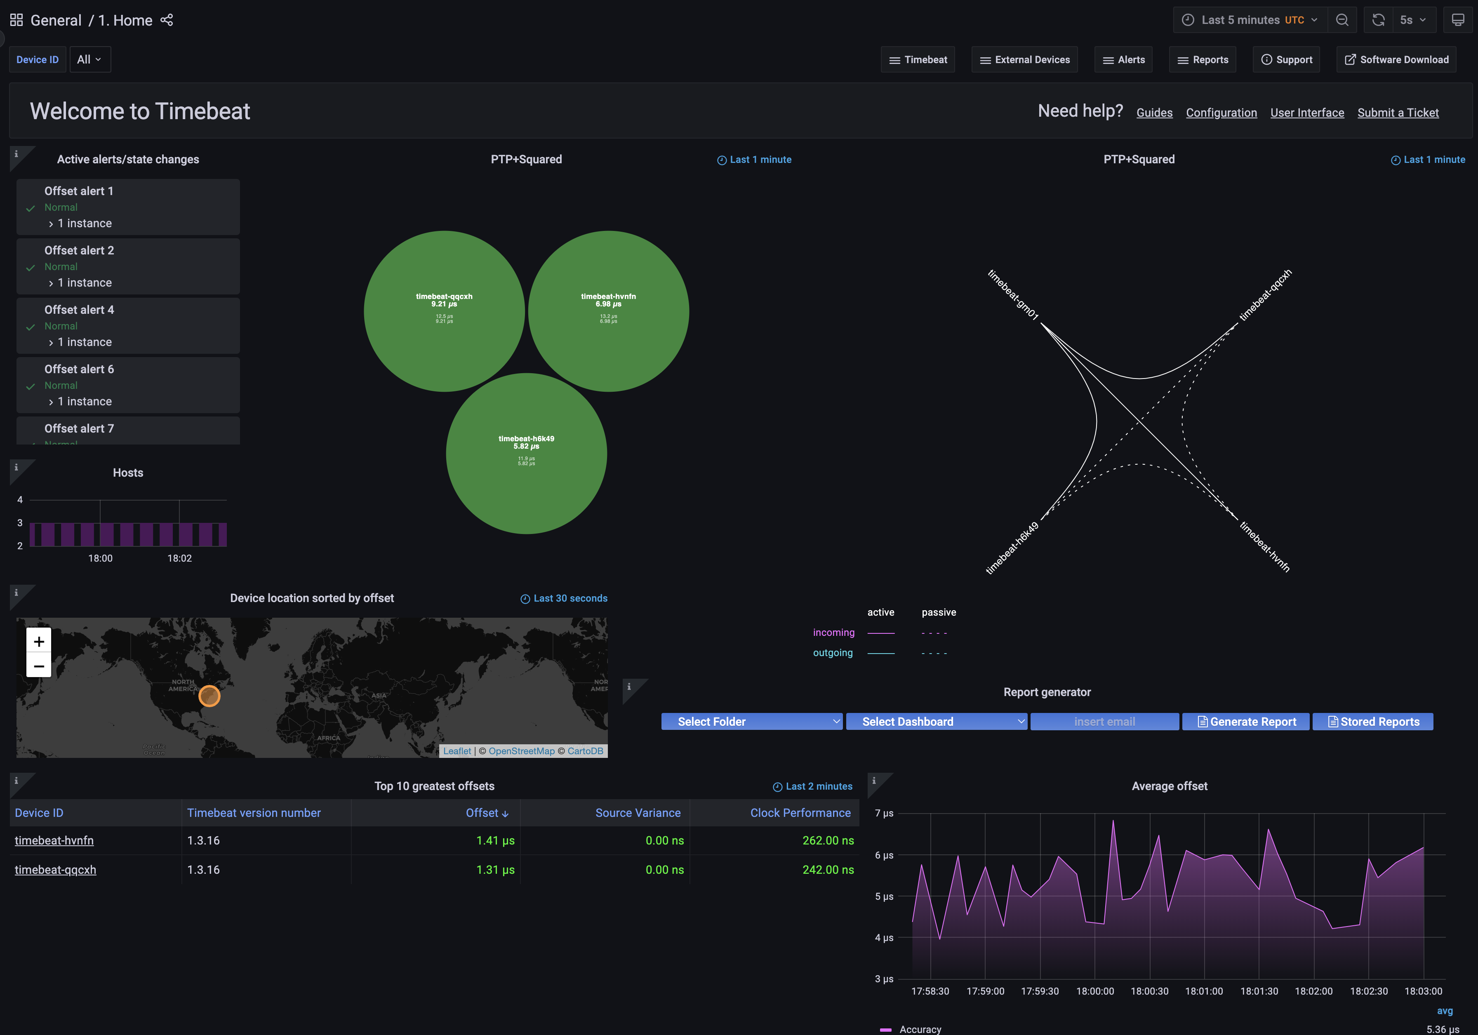
Task: Expand 1 instance under Offset alert 1
Action: 80,223
